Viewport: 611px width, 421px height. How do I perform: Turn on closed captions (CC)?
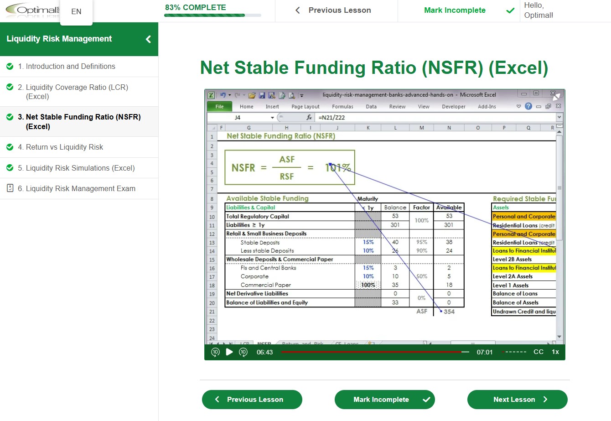538,352
